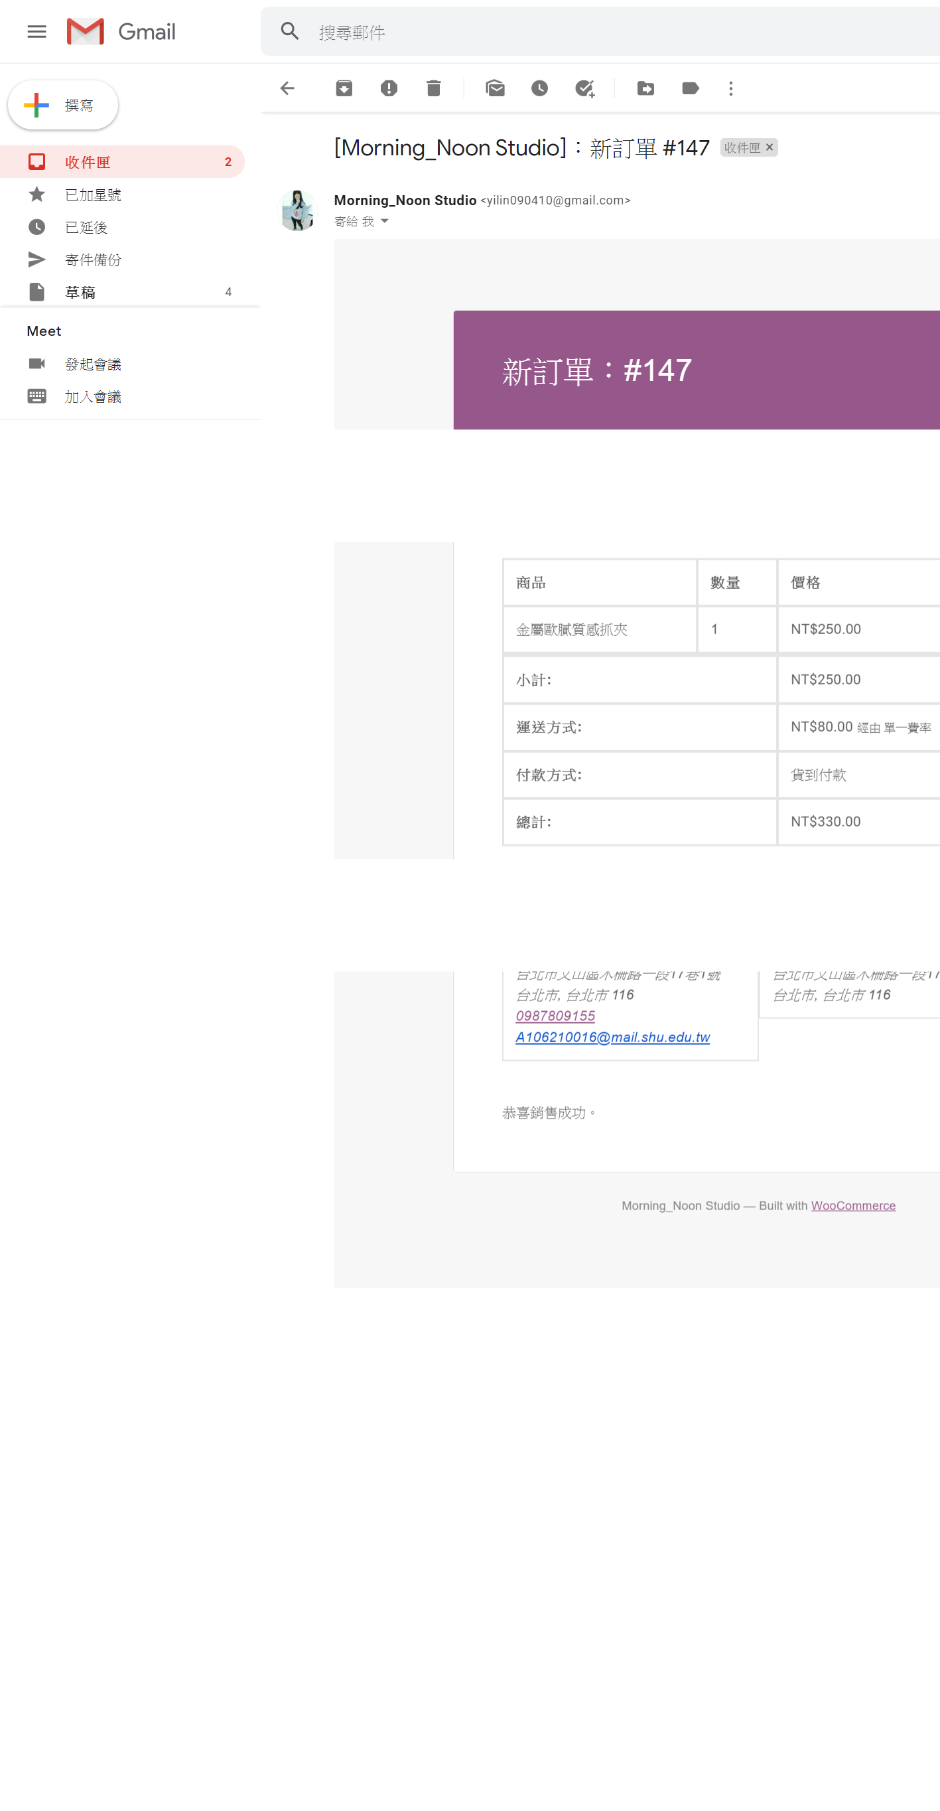Open the 收件匣 inbox folder
Screen dimensions: 940x1811
pyautogui.click(x=88, y=163)
